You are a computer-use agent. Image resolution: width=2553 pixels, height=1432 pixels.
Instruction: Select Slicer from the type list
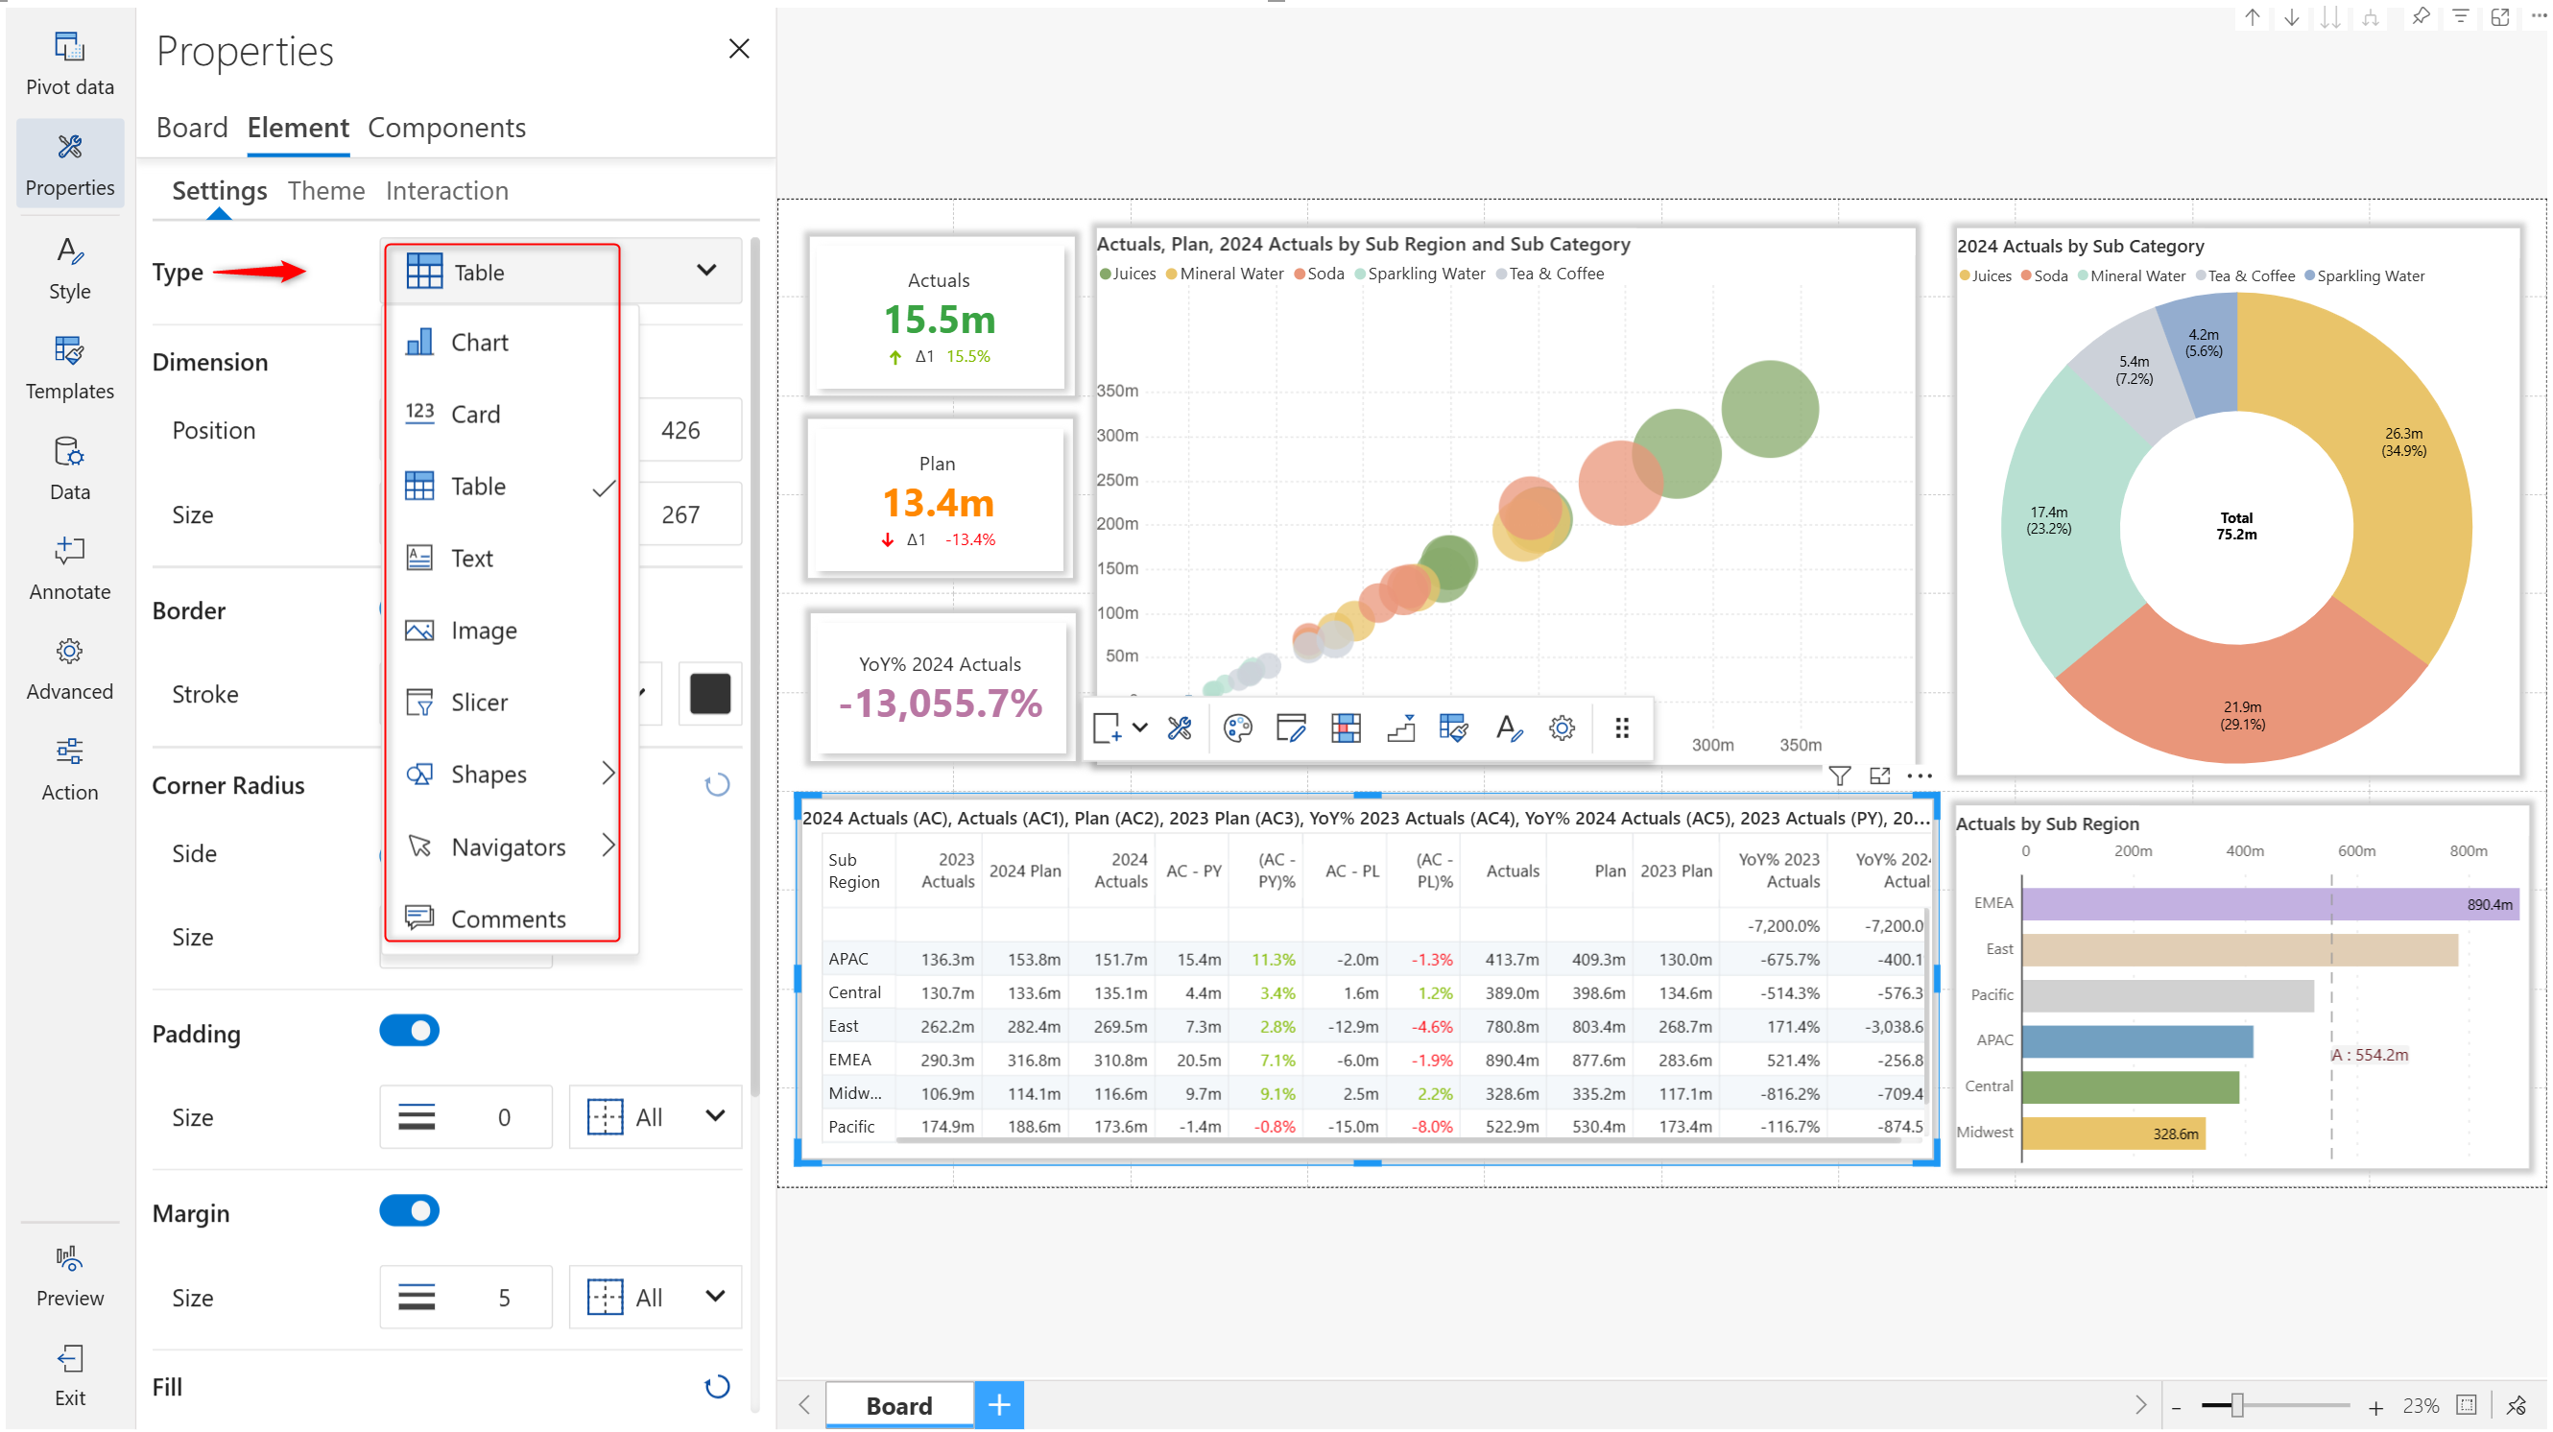479,703
